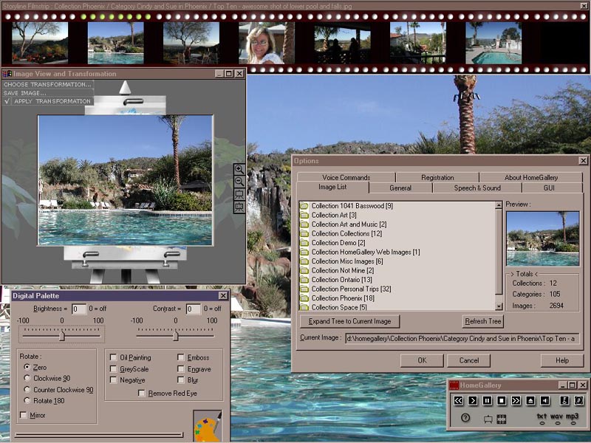Click the Contrast value input field
591x443 pixels.
[x=194, y=309]
